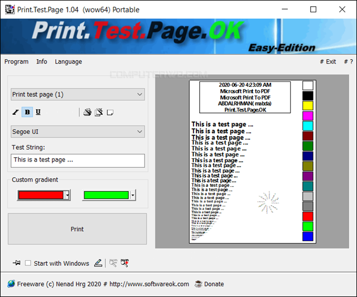Toggle the underline U formatting button
Screen dimensions: 357x297
tap(38, 112)
